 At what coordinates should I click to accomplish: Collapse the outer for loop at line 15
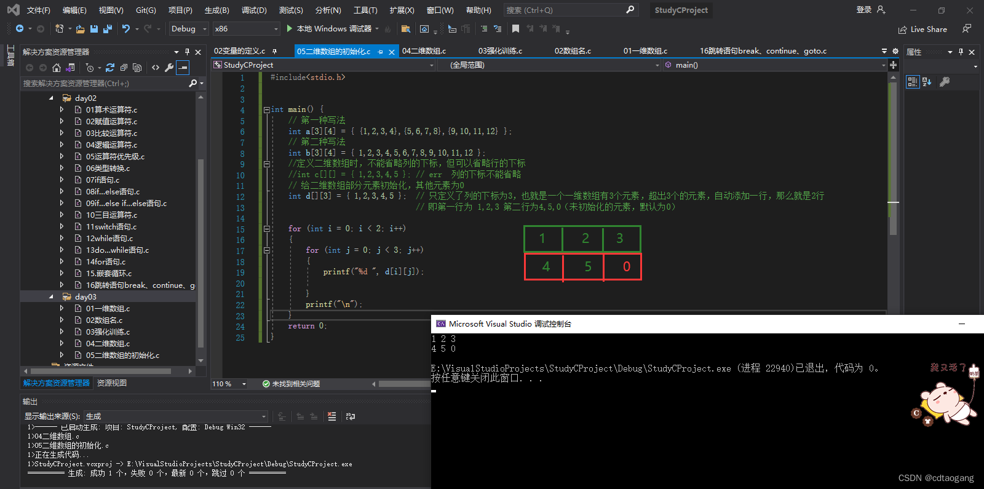(x=267, y=229)
